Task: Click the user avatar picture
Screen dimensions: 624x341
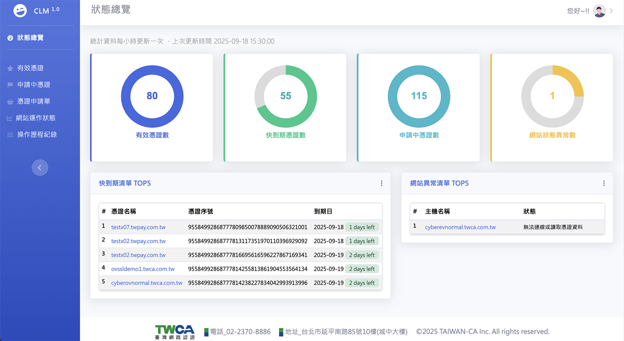Action: [x=599, y=11]
